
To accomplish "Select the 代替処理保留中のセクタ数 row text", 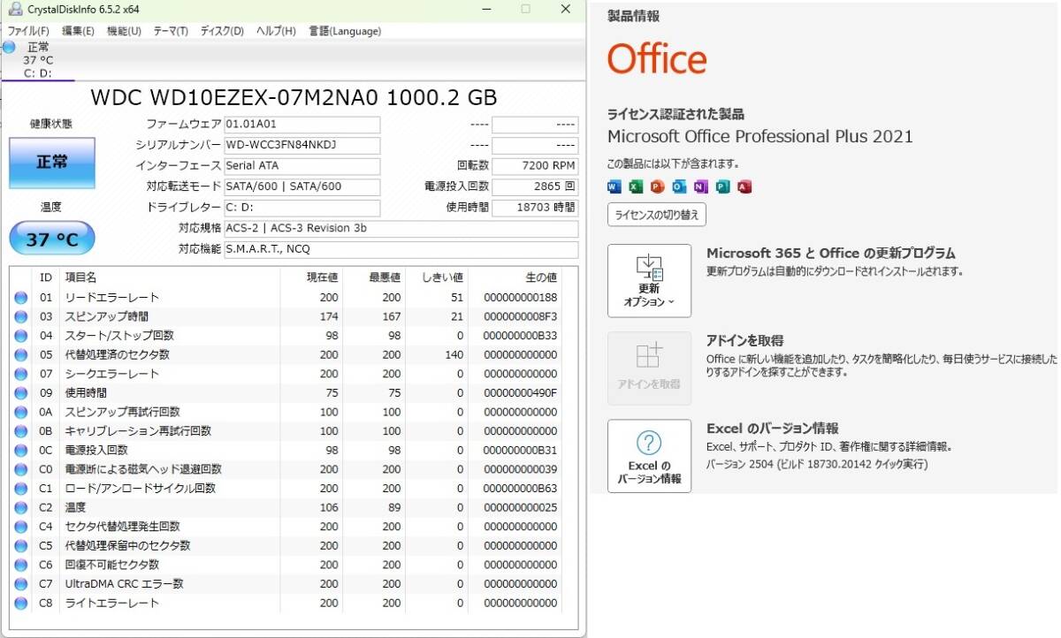I will tap(128, 546).
